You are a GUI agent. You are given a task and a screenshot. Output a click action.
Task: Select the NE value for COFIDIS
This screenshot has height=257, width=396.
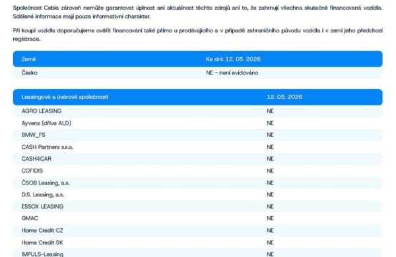pos(270,171)
